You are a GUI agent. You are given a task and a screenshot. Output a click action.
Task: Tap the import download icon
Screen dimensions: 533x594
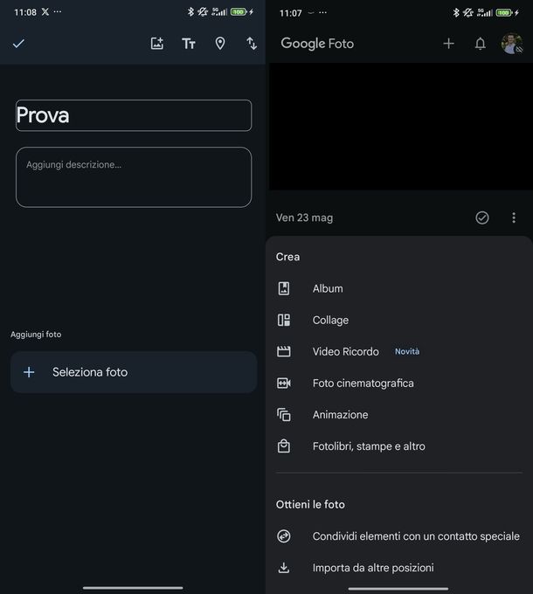[x=284, y=568]
